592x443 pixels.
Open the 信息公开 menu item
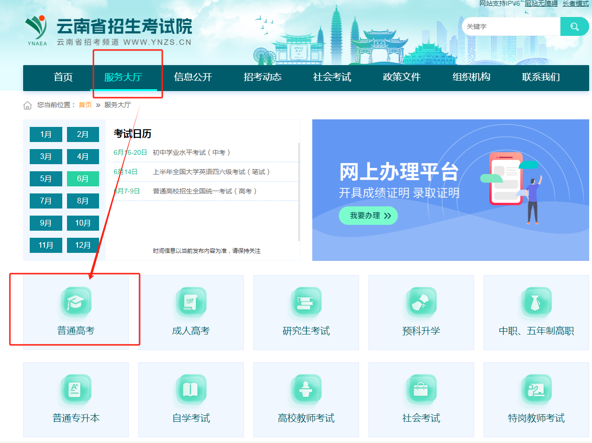193,77
